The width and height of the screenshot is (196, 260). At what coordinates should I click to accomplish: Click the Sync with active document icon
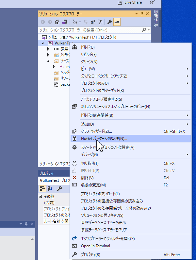(x=86, y=22)
